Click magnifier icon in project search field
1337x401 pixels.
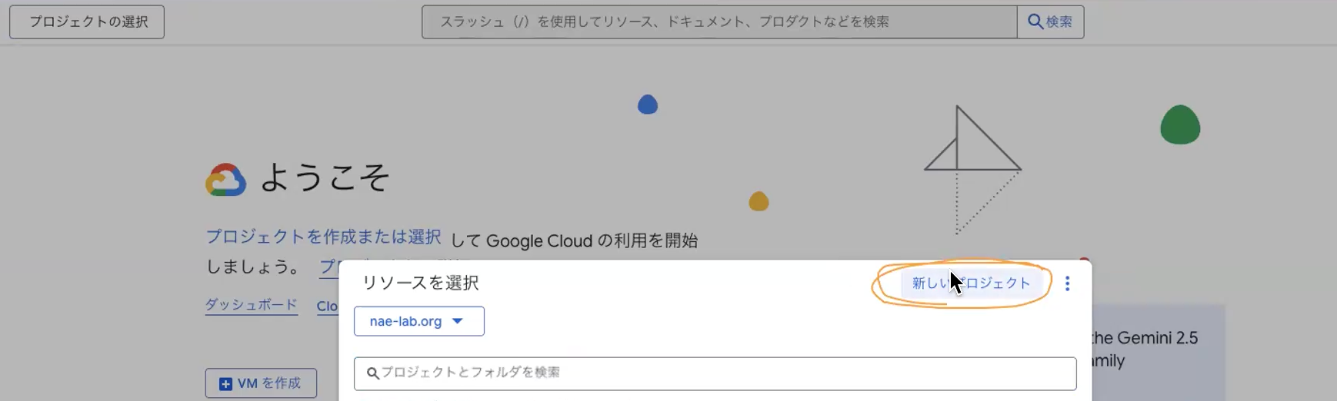(373, 373)
